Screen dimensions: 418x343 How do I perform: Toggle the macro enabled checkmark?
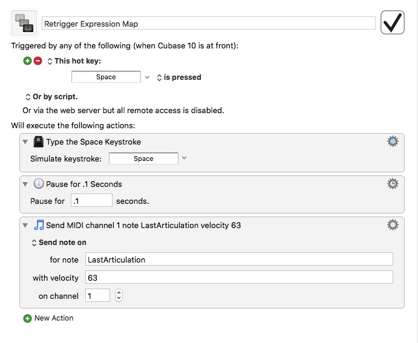click(x=393, y=23)
